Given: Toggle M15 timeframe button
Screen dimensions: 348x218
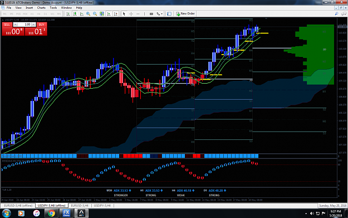Looking at the screenshot, I should click(18, 14).
